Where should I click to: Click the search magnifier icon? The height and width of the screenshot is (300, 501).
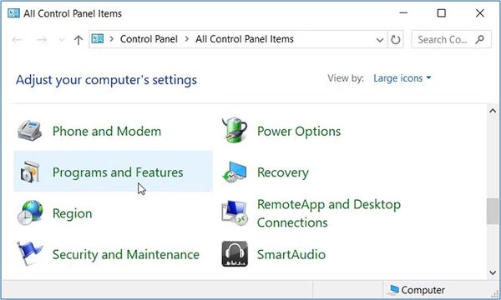click(479, 39)
